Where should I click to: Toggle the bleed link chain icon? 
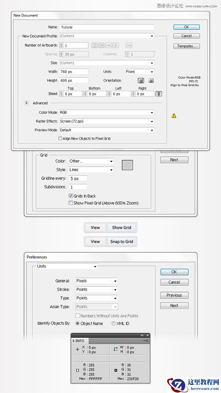click(x=159, y=94)
